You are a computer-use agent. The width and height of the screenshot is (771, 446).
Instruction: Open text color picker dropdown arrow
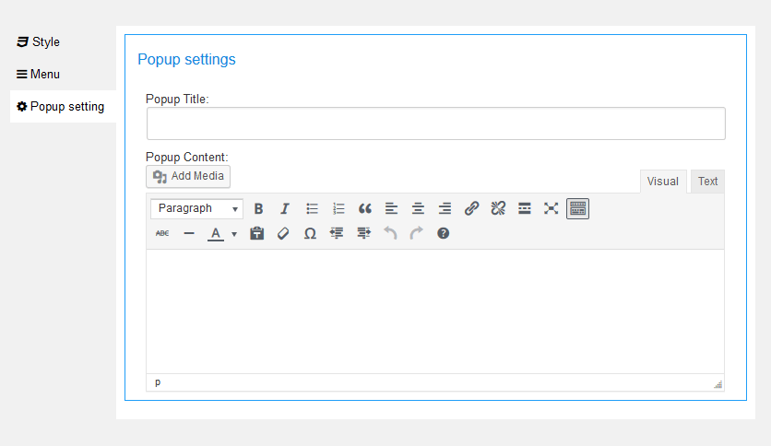click(234, 234)
